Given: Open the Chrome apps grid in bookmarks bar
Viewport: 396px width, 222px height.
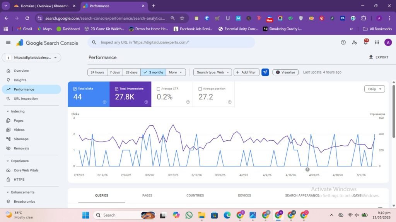Looking at the screenshot, I should [6, 29].
